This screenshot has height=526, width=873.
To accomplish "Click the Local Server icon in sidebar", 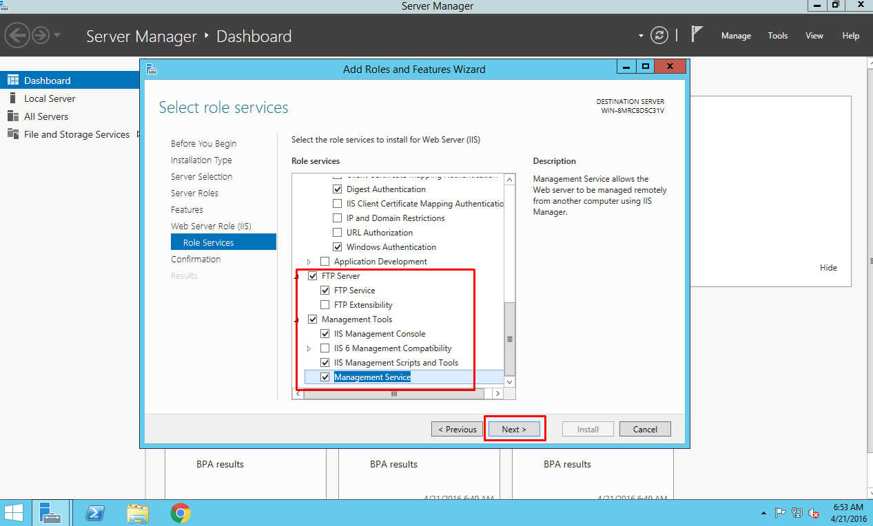I will 13,98.
